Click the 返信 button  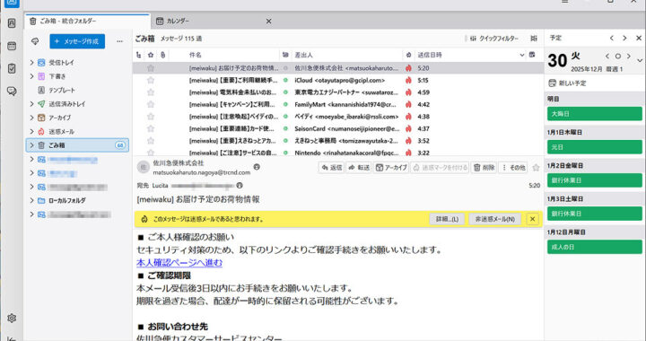click(x=331, y=168)
